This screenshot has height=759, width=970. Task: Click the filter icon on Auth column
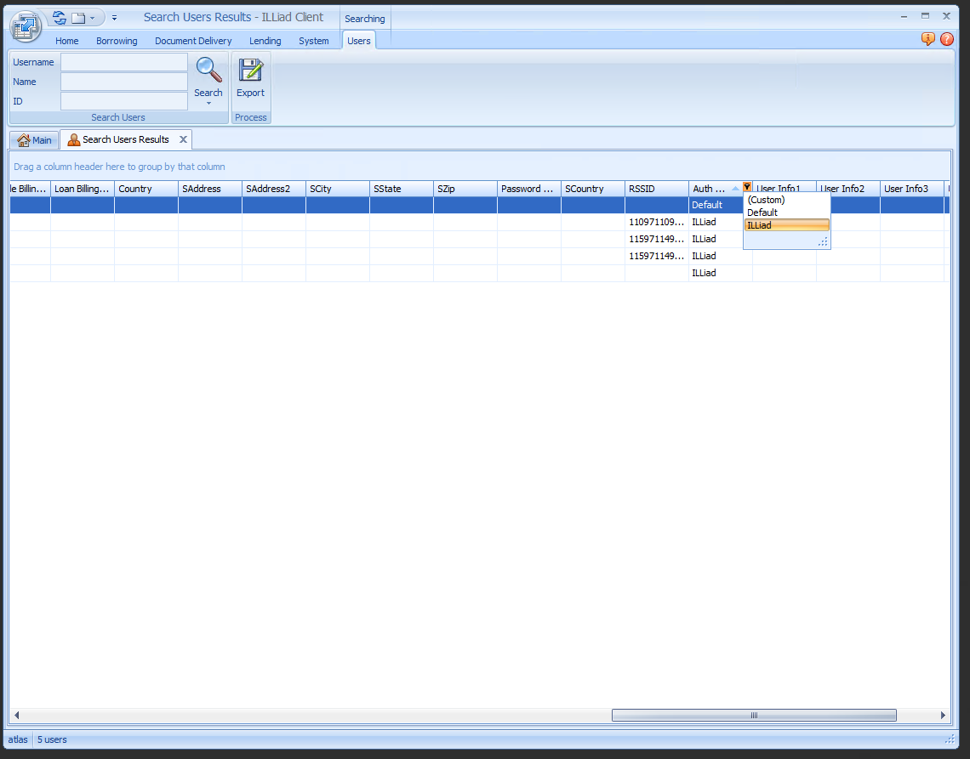click(x=746, y=188)
